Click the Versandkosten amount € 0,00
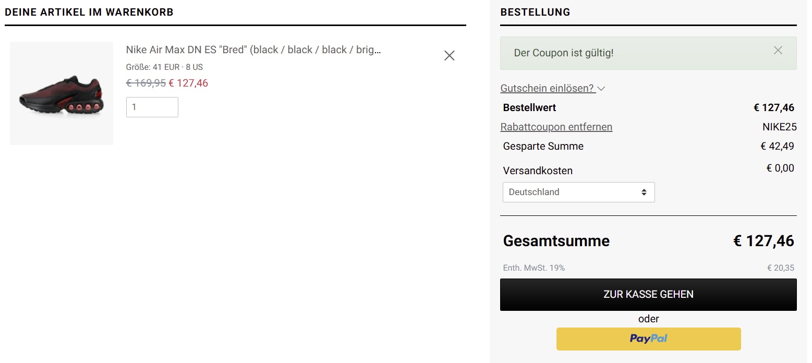 coord(780,168)
